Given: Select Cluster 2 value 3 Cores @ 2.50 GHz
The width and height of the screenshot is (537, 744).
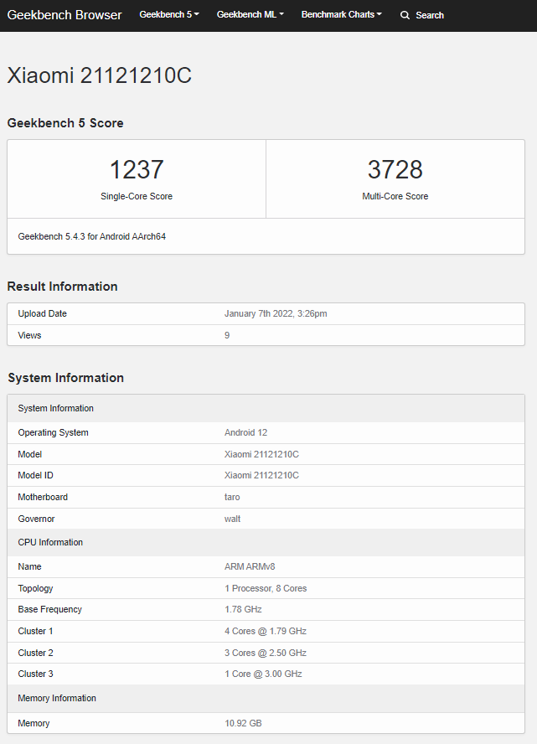Looking at the screenshot, I should coord(266,653).
